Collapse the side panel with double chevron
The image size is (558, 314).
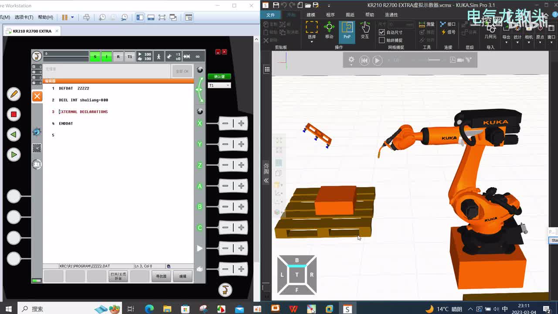tap(266, 180)
